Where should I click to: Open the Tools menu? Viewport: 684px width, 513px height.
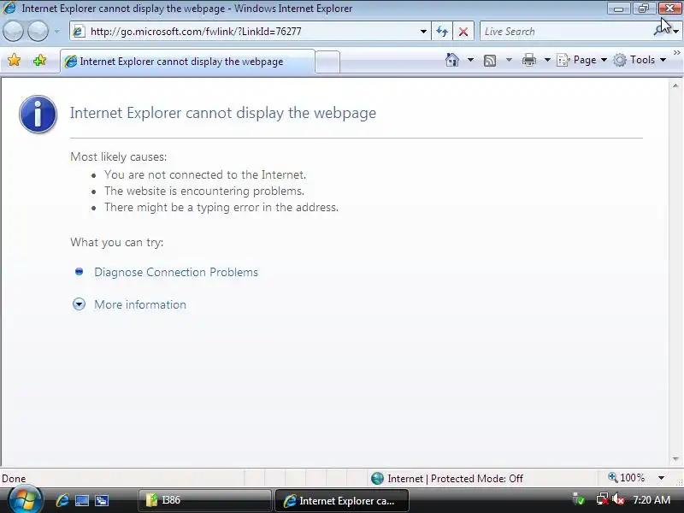tap(640, 60)
